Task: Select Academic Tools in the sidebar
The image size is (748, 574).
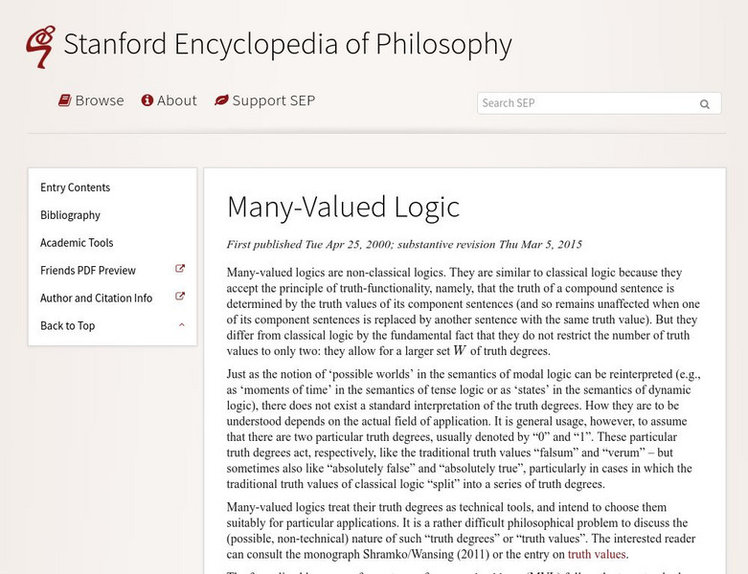Action: pos(77,243)
